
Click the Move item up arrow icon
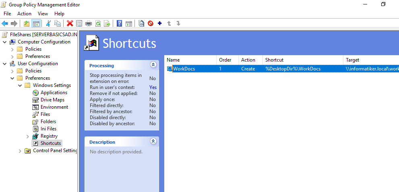point(169,23)
